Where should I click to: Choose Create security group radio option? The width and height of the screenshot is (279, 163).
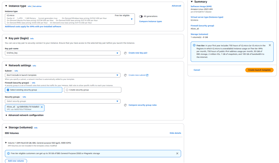[93, 90]
